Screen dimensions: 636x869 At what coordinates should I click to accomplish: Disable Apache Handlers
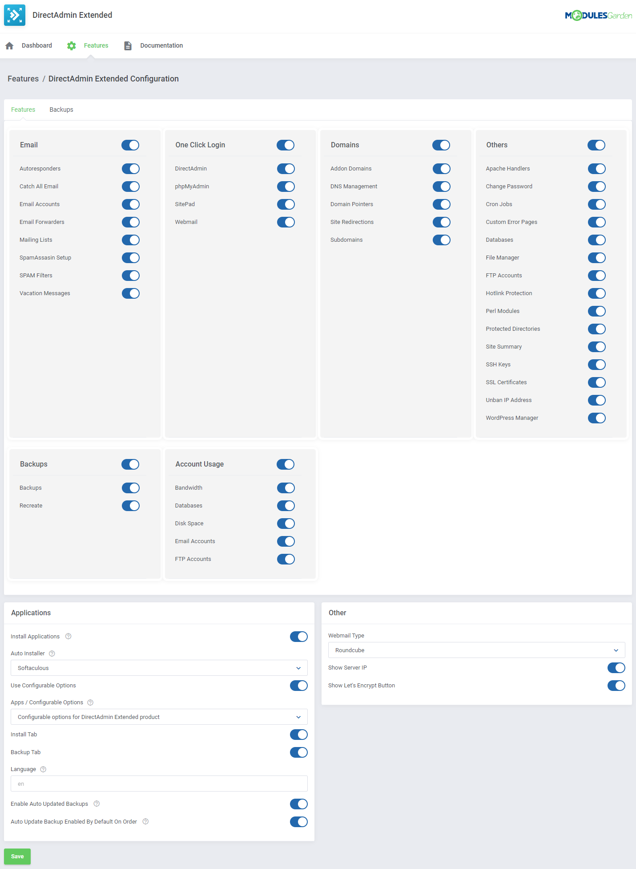coord(597,169)
